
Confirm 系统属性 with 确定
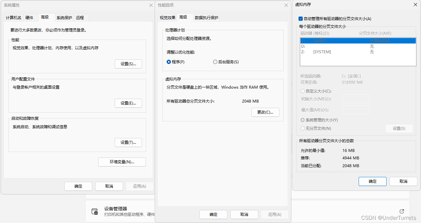pos(78,186)
